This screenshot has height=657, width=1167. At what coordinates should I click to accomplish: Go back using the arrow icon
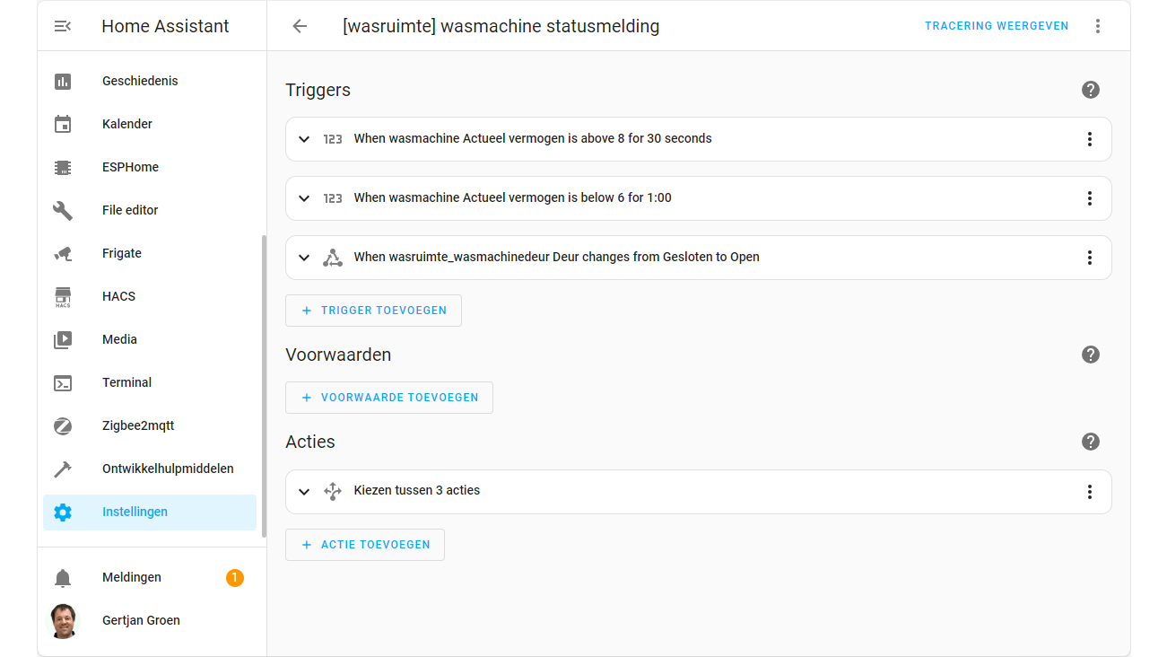pyautogui.click(x=300, y=26)
